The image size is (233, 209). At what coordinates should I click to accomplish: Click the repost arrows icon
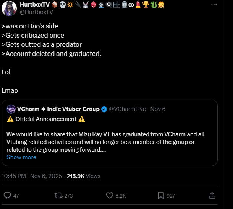click(58, 195)
